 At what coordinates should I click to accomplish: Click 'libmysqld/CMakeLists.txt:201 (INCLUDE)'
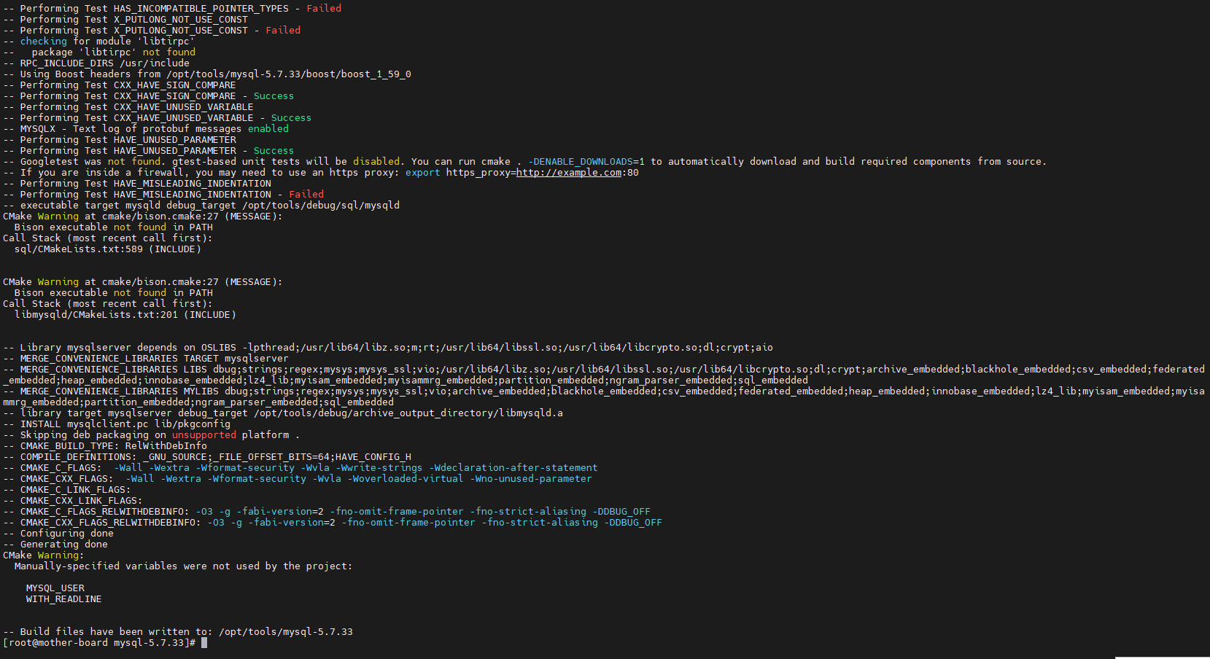tap(125, 315)
